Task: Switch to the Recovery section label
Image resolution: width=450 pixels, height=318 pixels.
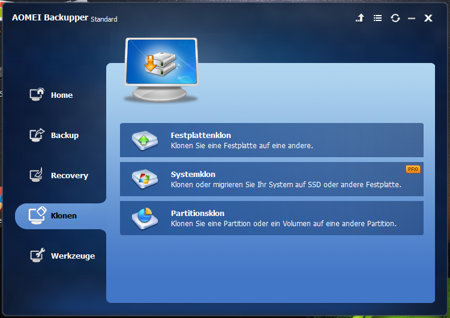Action: (70, 175)
